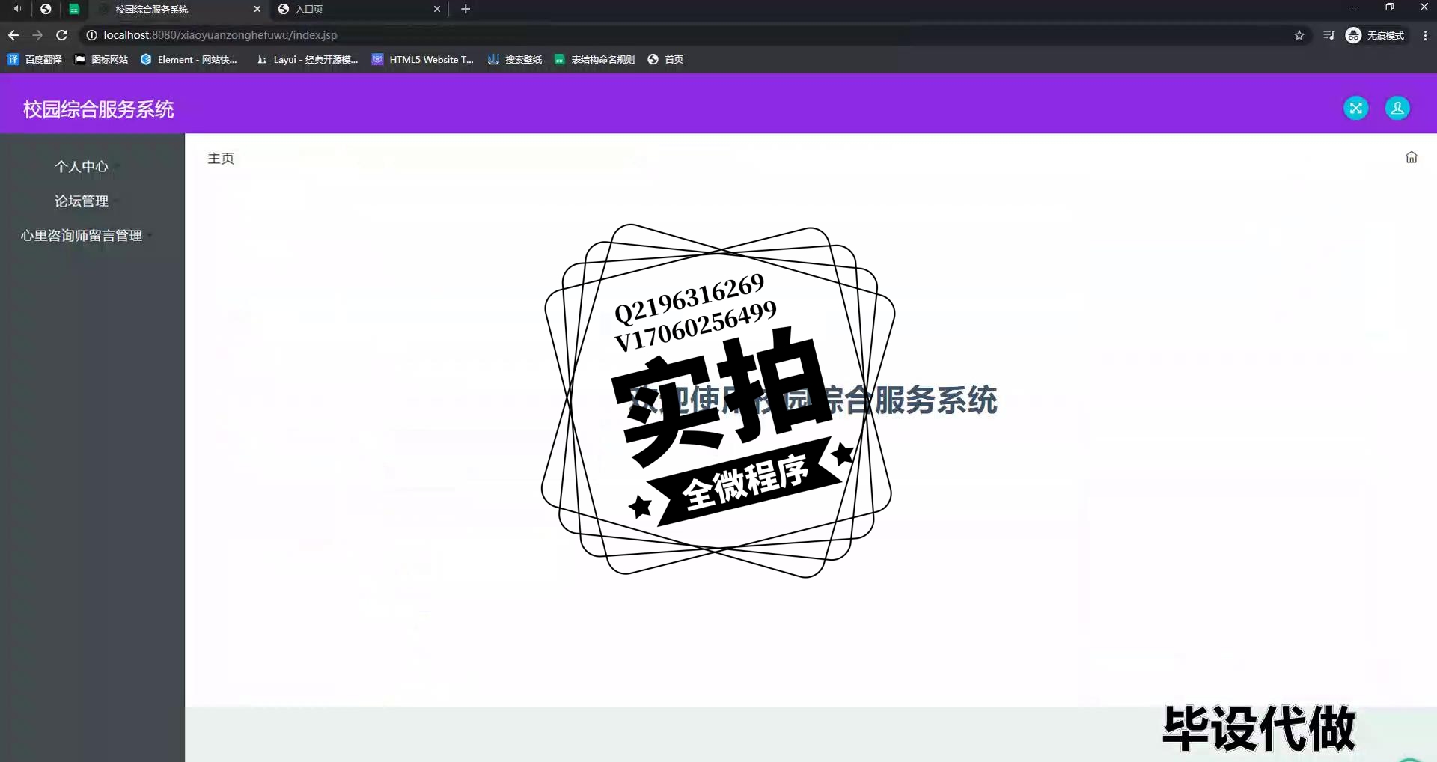Click the fullscreen toggle icon in purple header
The height and width of the screenshot is (762, 1437).
point(1355,109)
